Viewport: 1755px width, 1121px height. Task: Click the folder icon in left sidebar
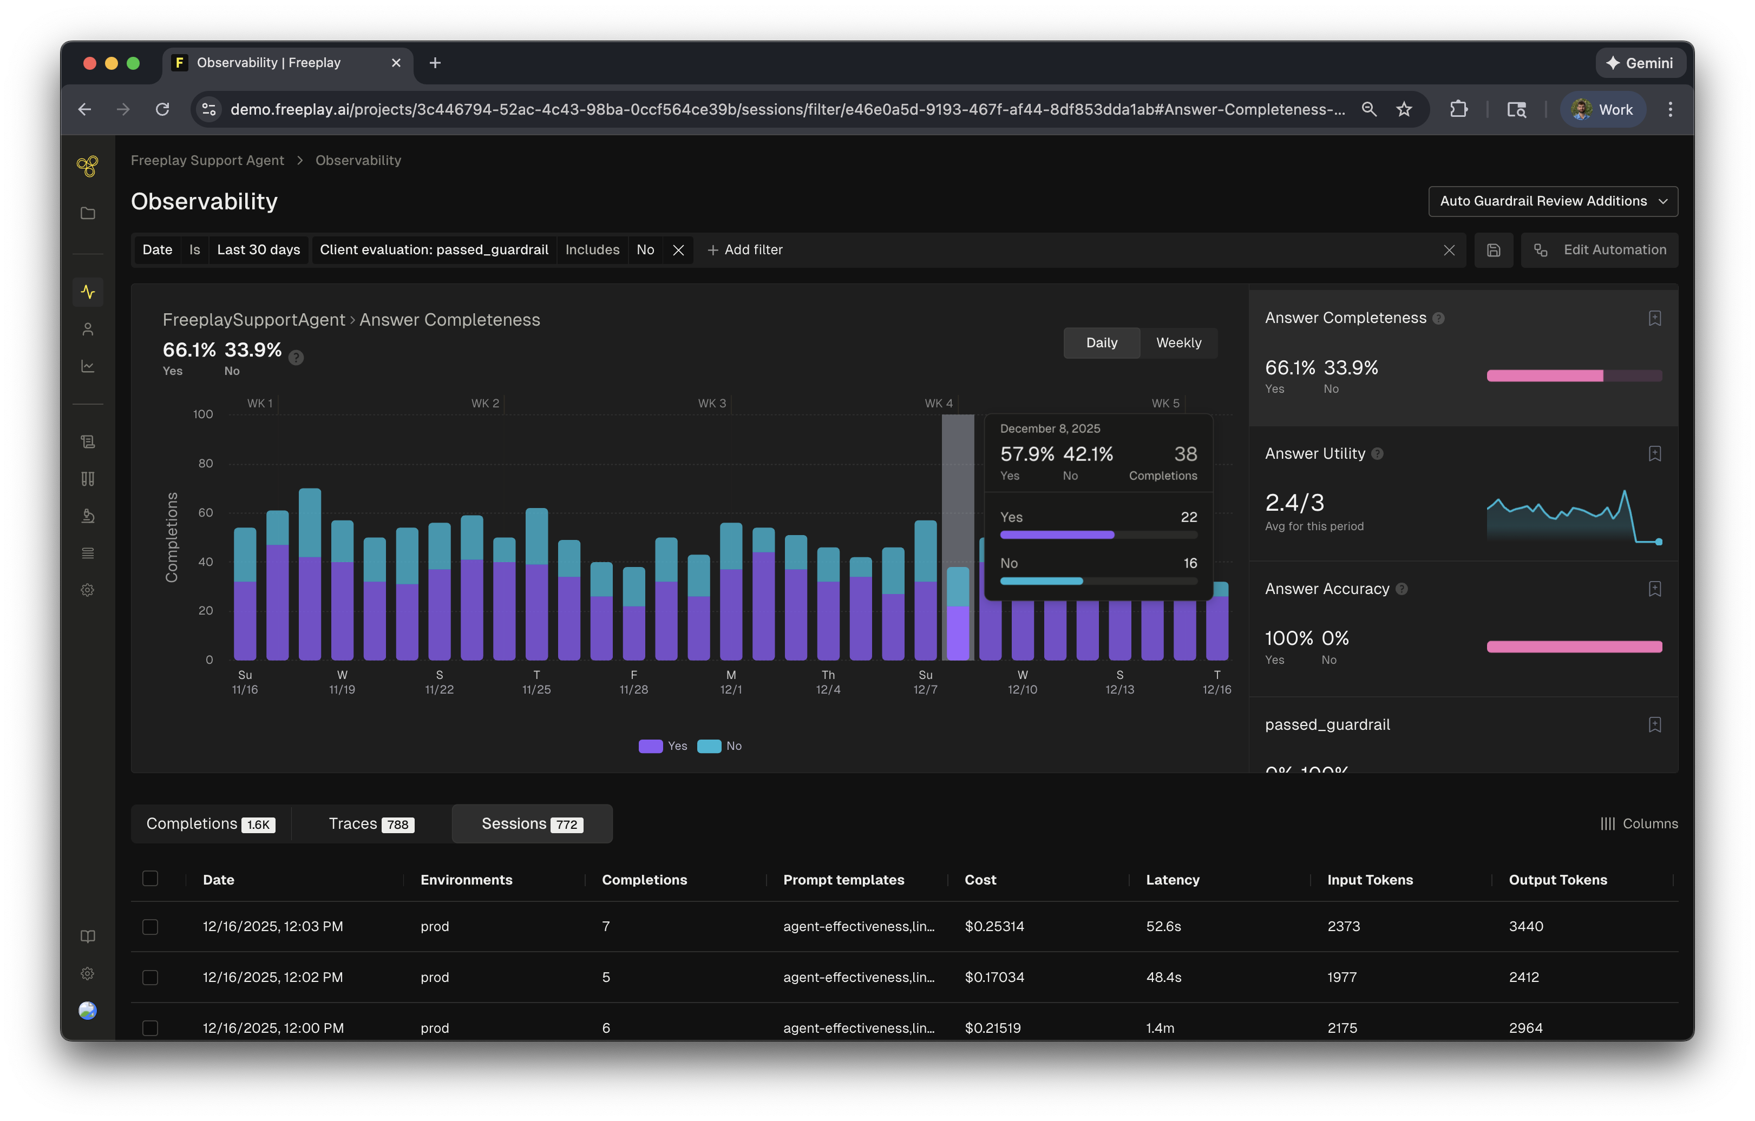click(x=88, y=213)
